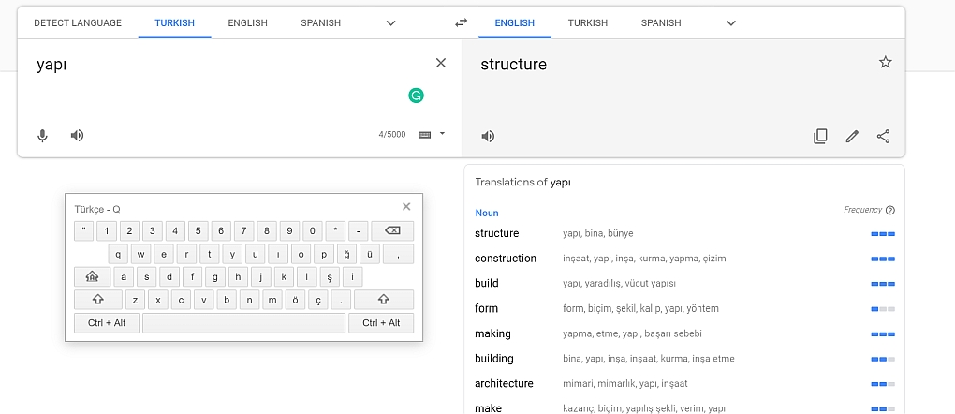The image size is (955, 414).
Task: Listen to source text pronunciation
Action: tap(78, 136)
